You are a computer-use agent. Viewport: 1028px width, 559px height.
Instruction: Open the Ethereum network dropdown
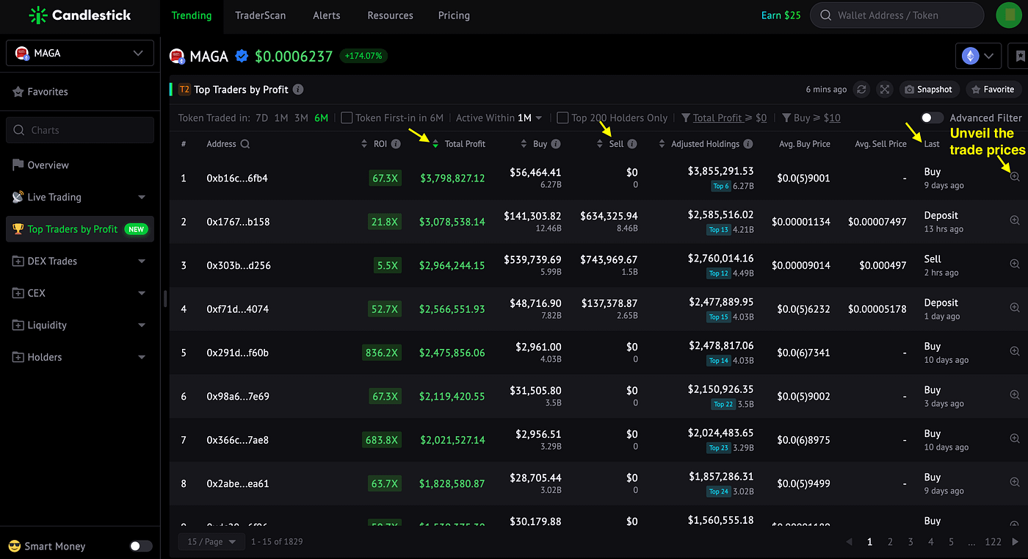pos(978,56)
